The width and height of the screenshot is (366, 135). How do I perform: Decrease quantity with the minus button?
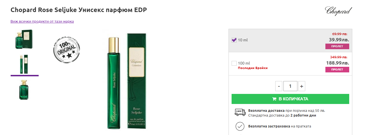click(x=279, y=86)
